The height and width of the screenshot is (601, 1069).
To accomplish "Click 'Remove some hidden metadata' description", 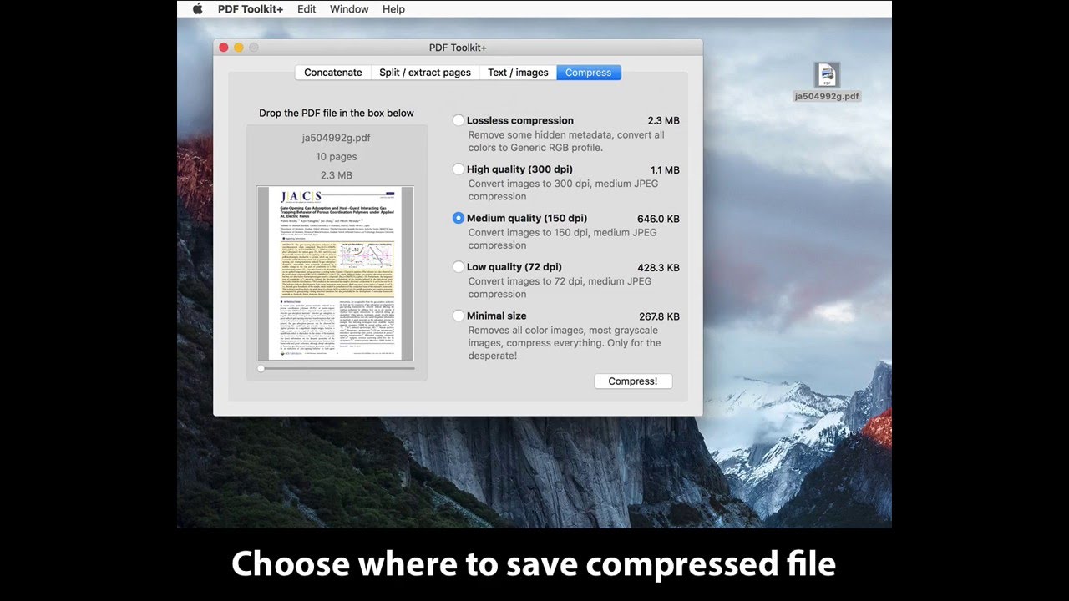I will click(x=566, y=141).
